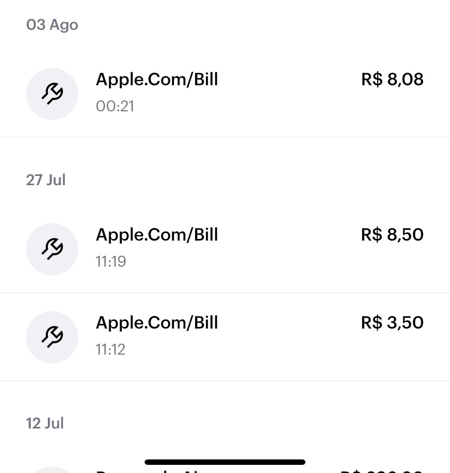
Task: Tap the 11:19 timestamp
Action: click(111, 262)
